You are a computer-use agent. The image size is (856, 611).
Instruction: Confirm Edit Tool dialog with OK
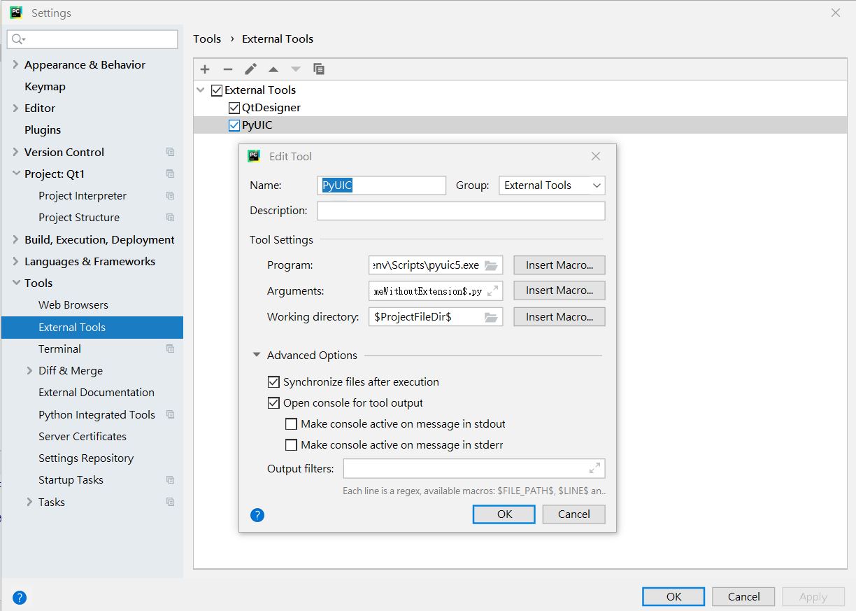tap(504, 514)
